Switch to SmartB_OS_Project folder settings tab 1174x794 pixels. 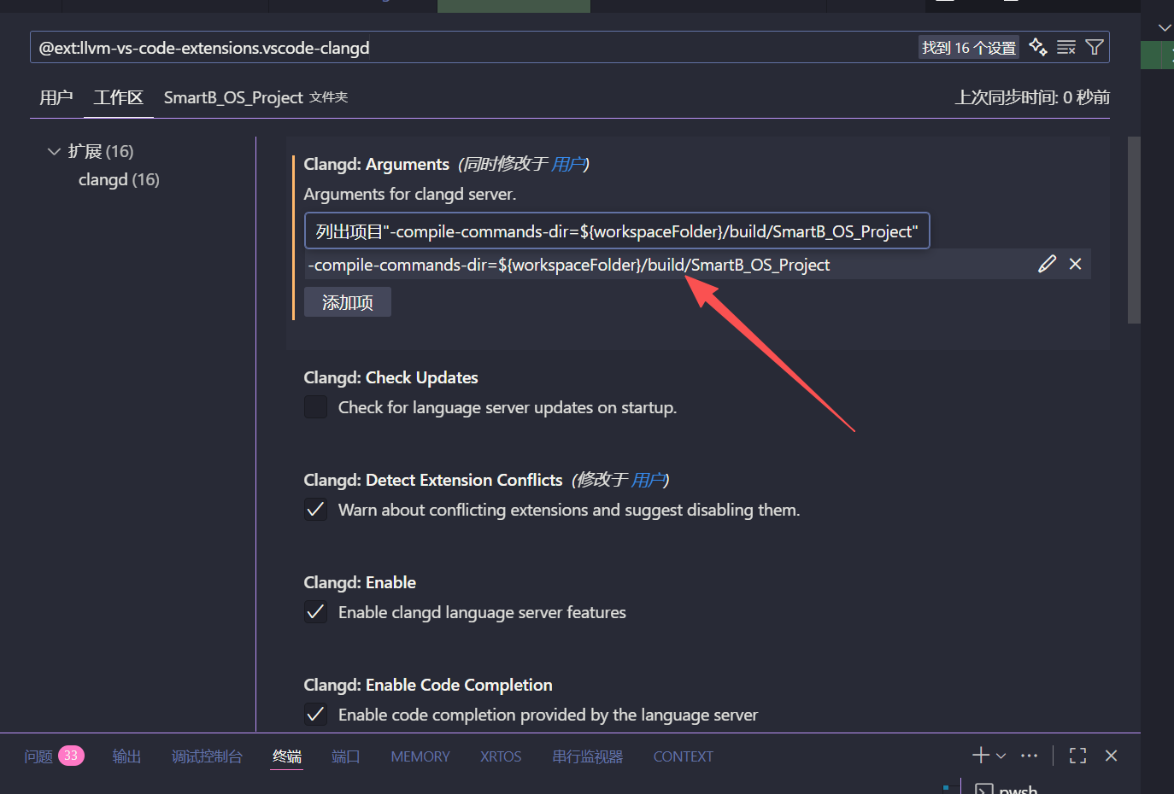pyautogui.click(x=255, y=97)
